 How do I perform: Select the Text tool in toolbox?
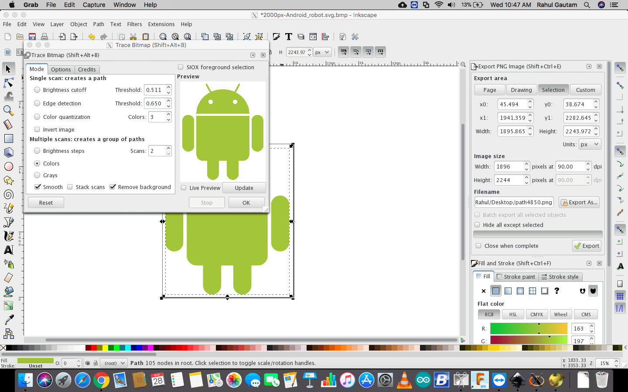[8, 250]
